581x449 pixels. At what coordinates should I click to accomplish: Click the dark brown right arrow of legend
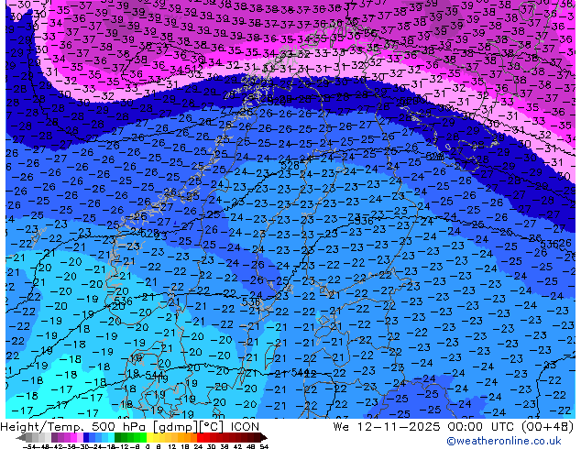click(x=264, y=437)
